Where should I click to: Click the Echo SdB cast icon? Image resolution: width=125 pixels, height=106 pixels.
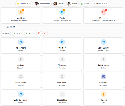pos(103,77)
